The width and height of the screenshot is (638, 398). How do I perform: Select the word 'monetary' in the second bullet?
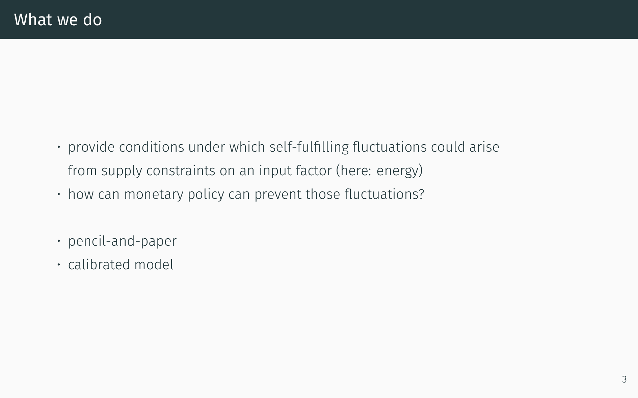point(154,195)
